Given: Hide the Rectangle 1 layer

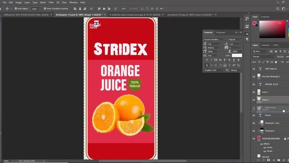Looking at the screenshot, I should coord(254,131).
